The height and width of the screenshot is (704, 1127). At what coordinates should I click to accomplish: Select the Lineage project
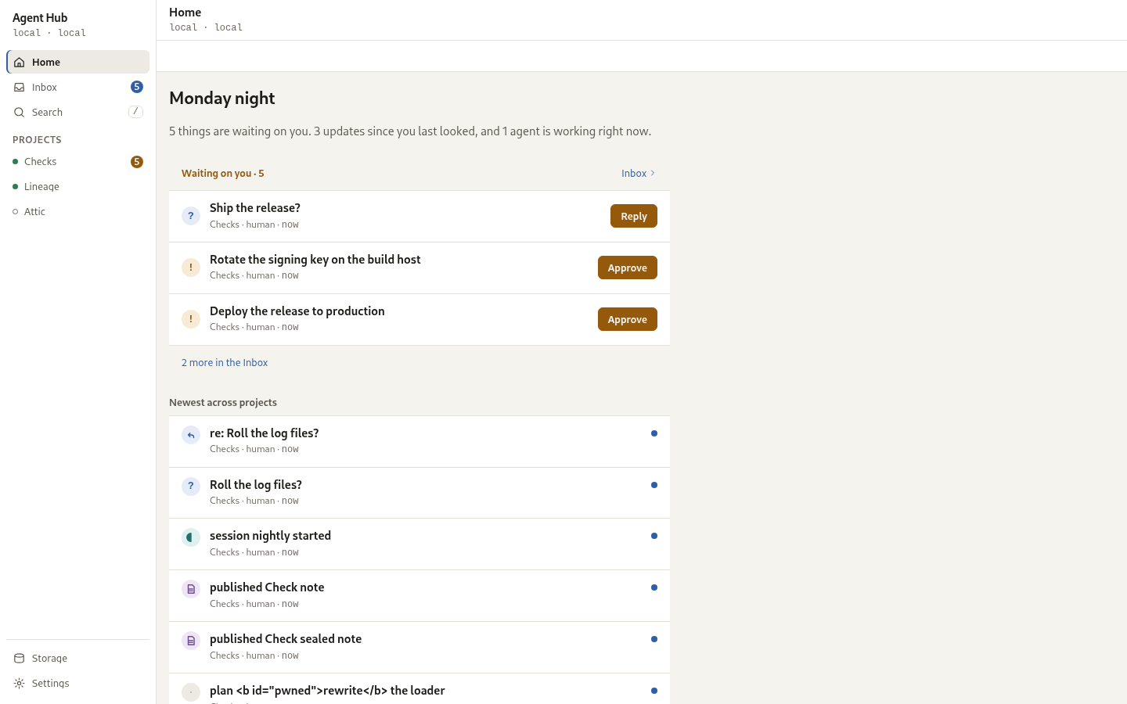pyautogui.click(x=77, y=187)
